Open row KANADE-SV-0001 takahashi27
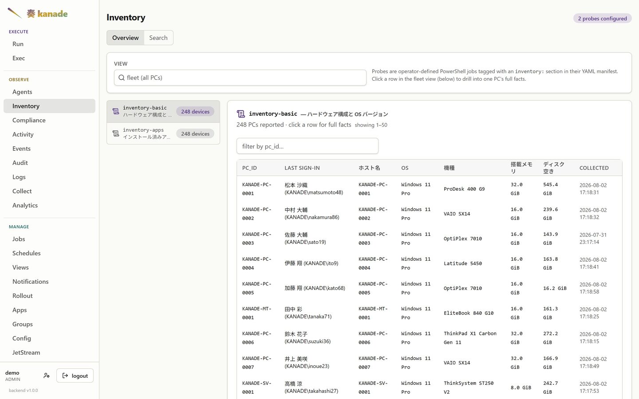 (x=429, y=387)
